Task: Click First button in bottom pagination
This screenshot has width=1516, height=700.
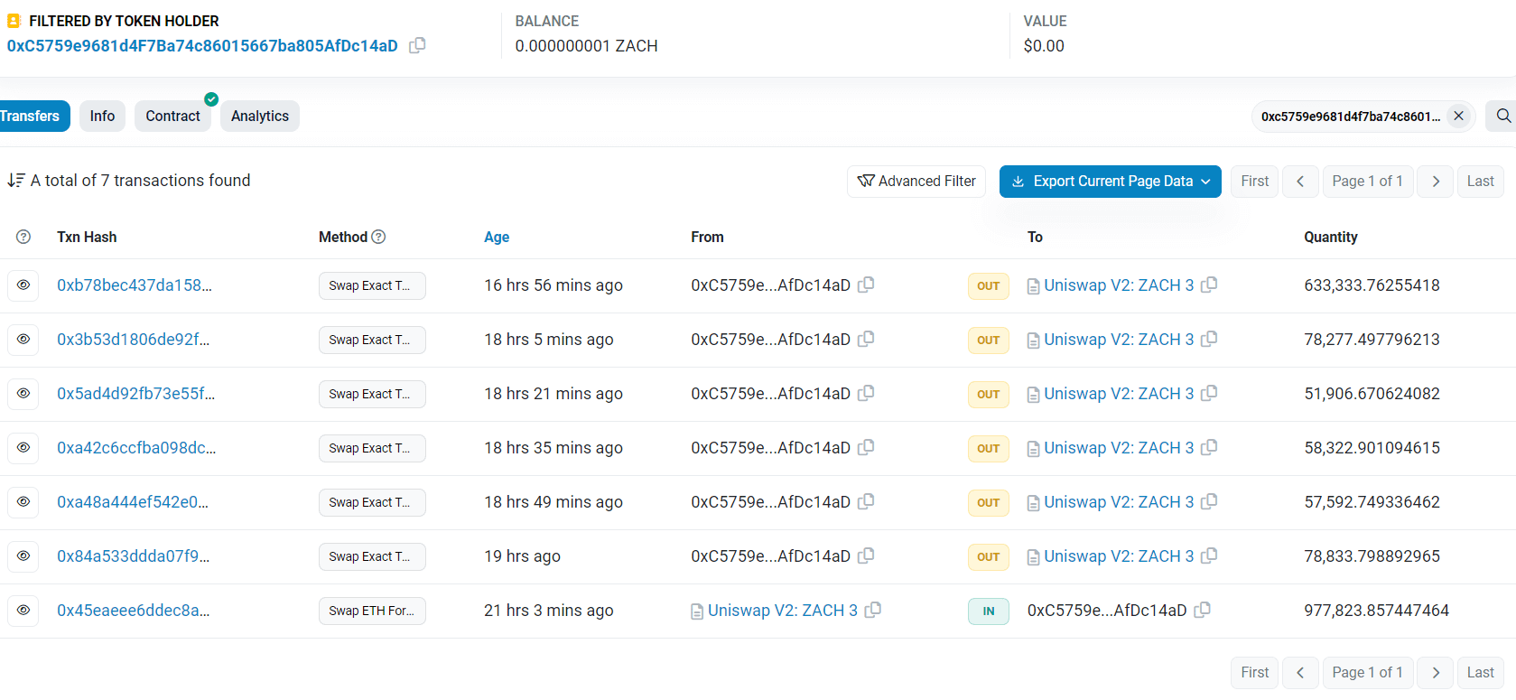Action: [x=1255, y=673]
